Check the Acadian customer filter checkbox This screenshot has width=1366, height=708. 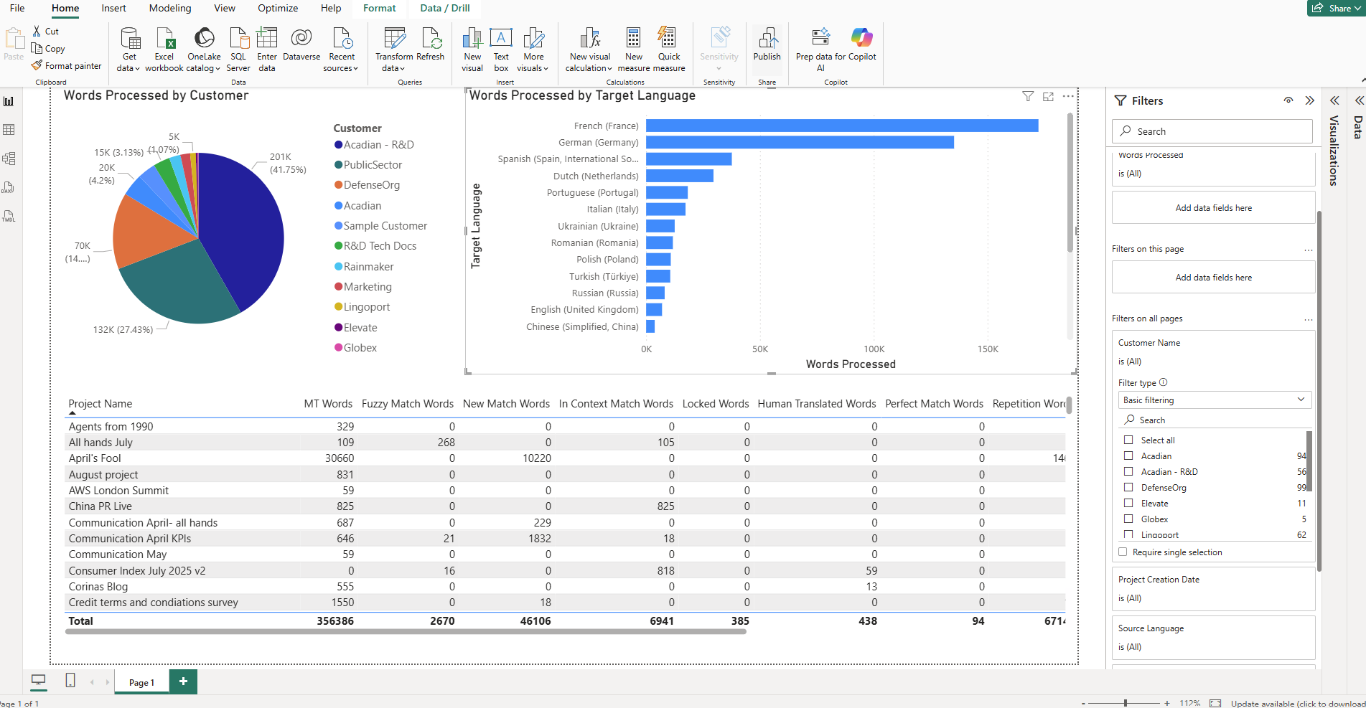(1128, 456)
